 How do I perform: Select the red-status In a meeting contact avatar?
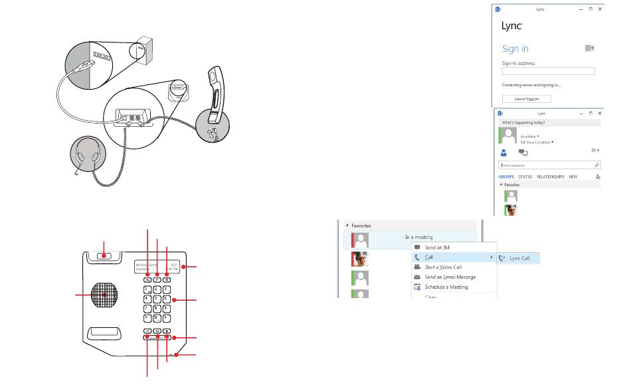click(360, 240)
